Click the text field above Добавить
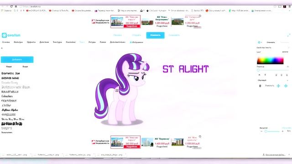 (x=17, y=48)
